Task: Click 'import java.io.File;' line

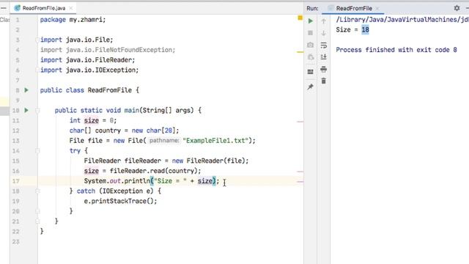Action: click(76, 40)
